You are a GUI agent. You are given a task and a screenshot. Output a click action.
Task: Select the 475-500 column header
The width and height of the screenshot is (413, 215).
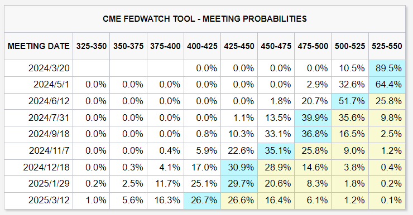(x=313, y=46)
